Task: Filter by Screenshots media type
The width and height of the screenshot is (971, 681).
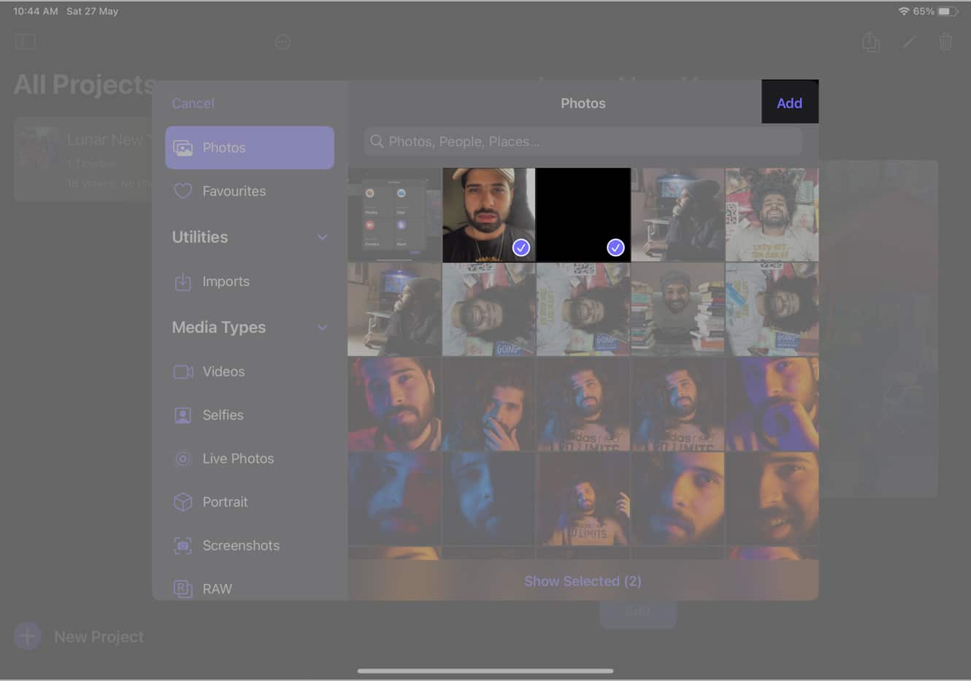Action: pyautogui.click(x=250, y=545)
